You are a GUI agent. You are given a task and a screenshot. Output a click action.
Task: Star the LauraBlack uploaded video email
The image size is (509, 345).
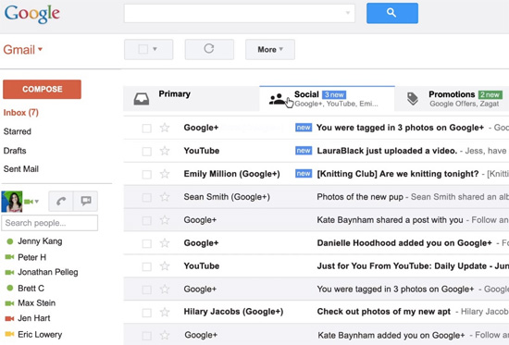click(x=165, y=151)
